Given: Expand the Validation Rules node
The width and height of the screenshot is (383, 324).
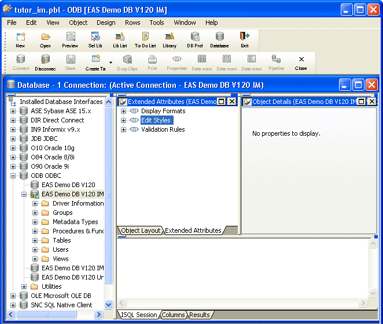Looking at the screenshot, I should [x=123, y=130].
